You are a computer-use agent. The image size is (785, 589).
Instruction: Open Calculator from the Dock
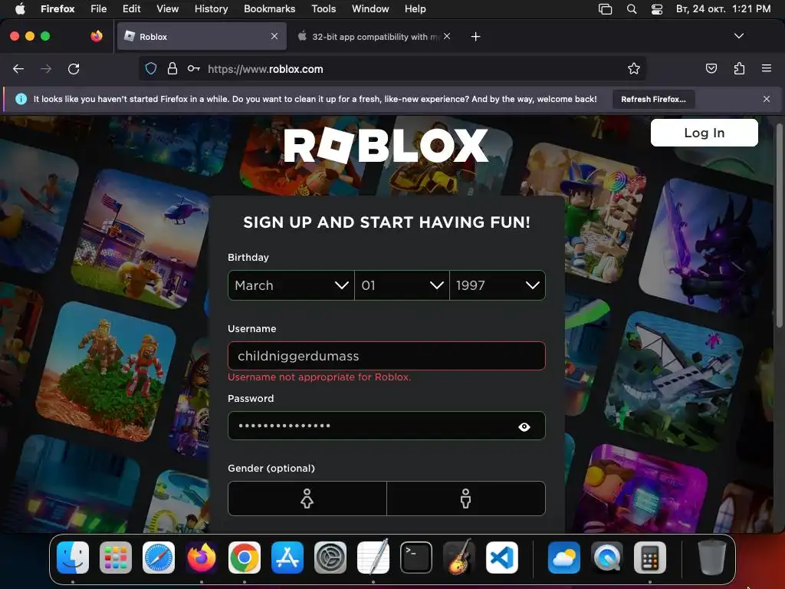[650, 558]
